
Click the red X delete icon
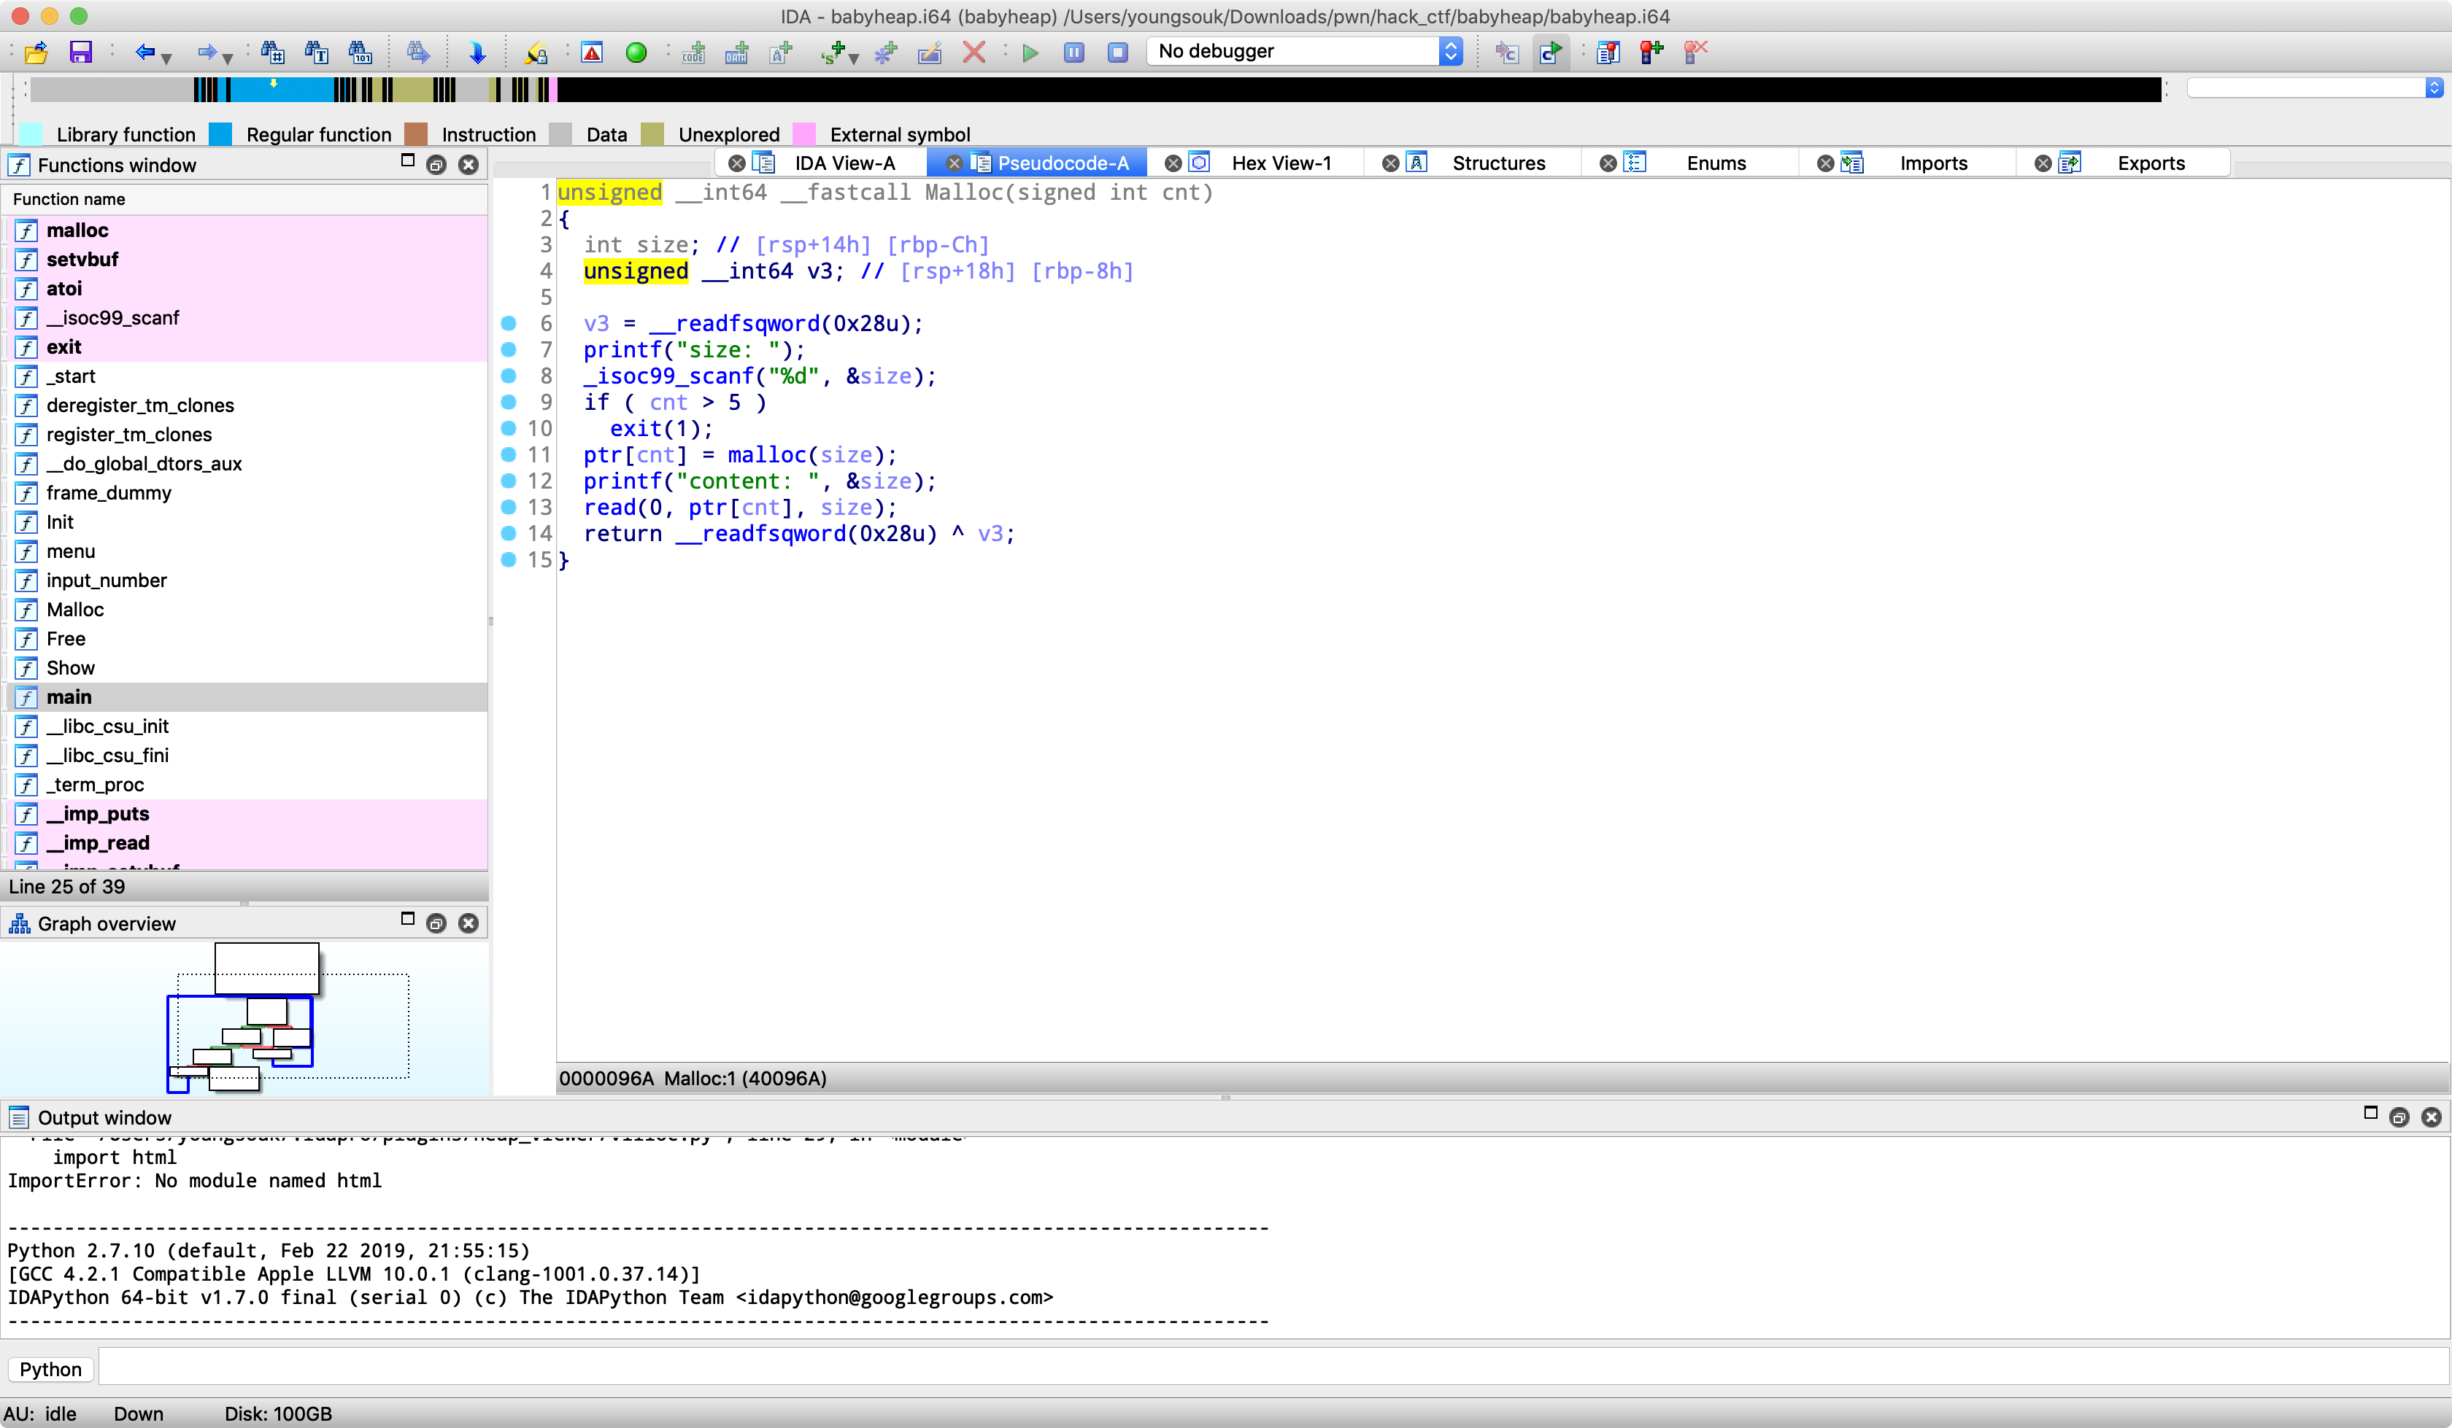click(973, 52)
